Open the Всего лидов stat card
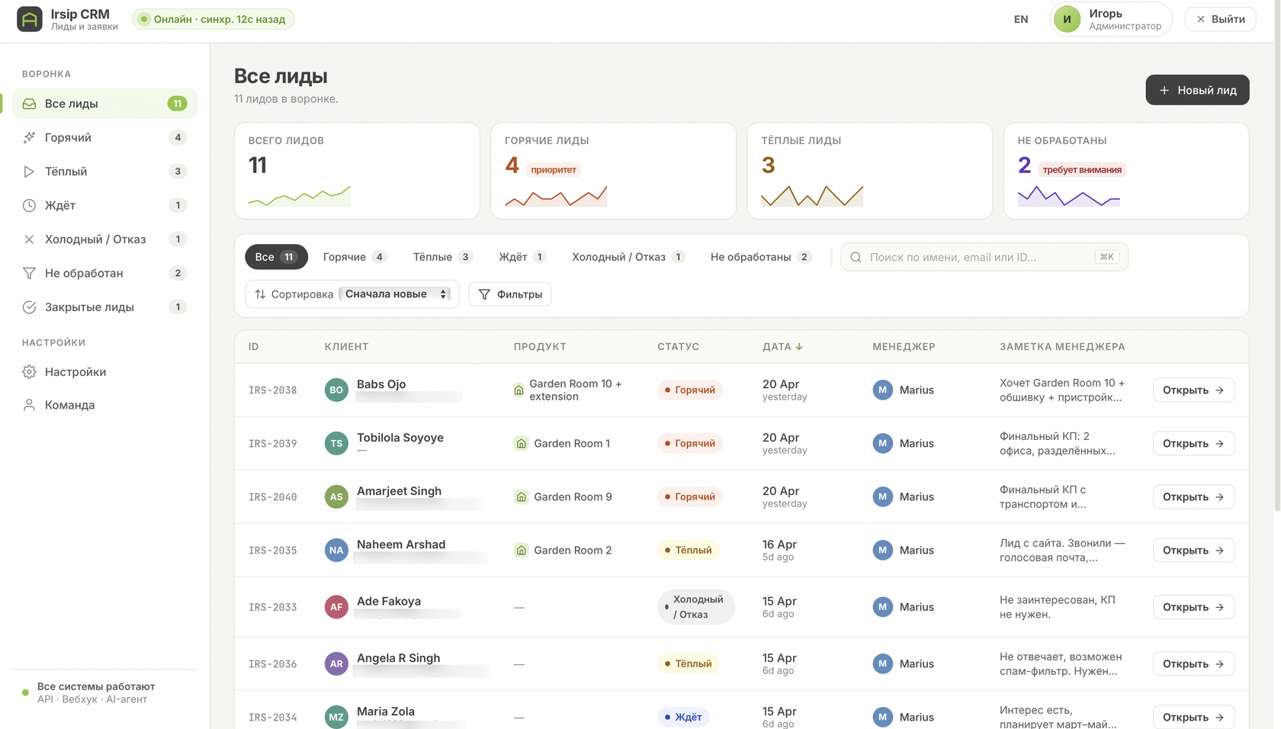1281x729 pixels. click(357, 171)
